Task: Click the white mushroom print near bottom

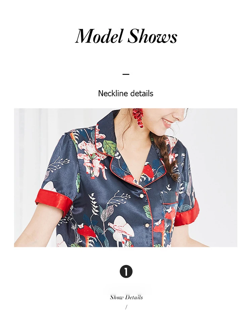Action: click(122, 227)
